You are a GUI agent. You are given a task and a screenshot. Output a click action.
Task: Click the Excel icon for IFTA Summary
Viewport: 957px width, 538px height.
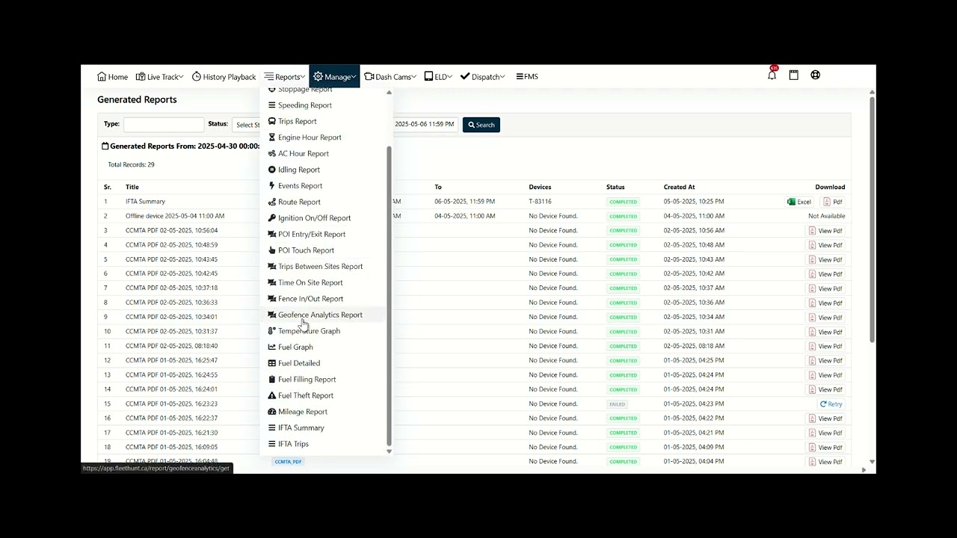[x=791, y=202]
